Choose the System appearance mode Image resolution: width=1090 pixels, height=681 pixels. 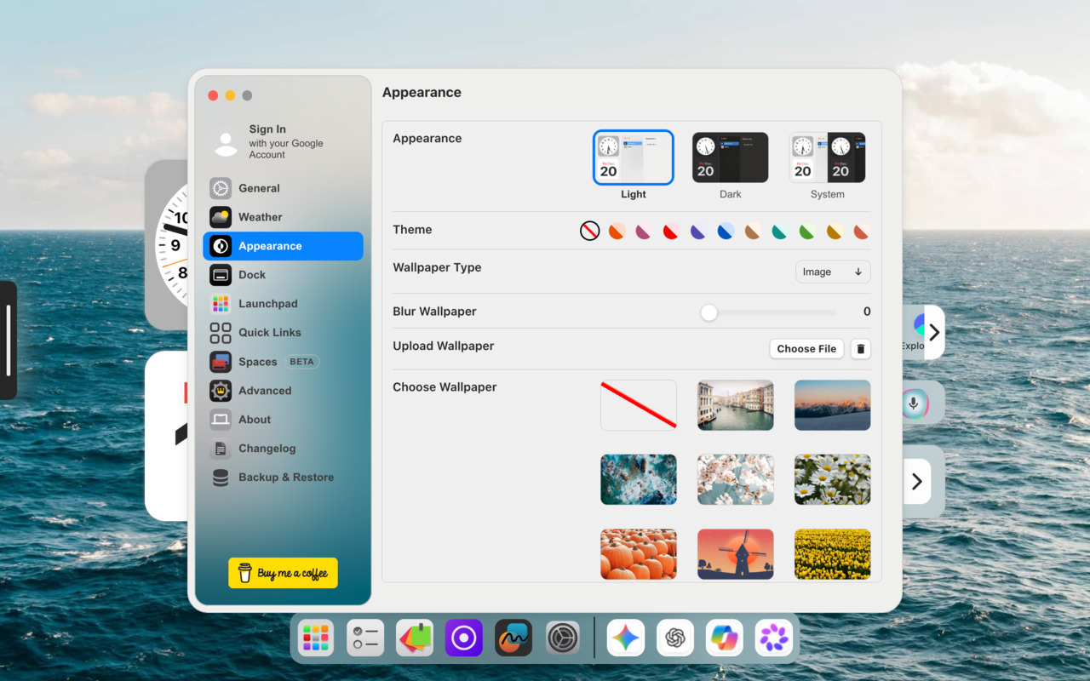tap(828, 157)
